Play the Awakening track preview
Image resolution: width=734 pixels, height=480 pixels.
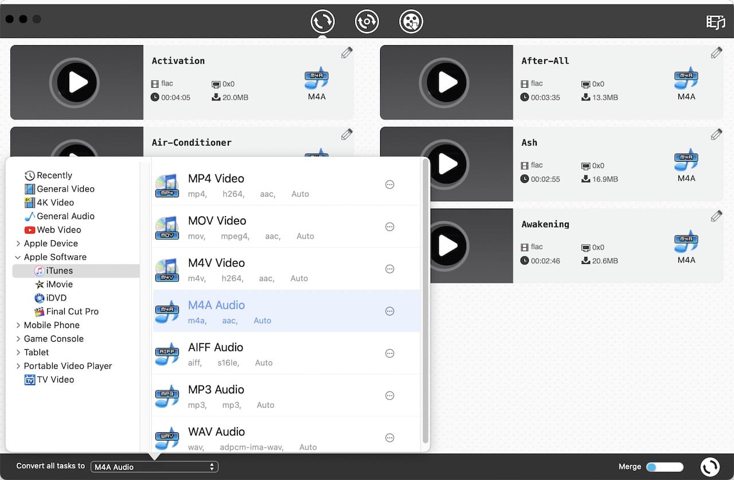447,246
